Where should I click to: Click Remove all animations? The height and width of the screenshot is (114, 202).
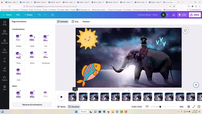click(x=32, y=104)
